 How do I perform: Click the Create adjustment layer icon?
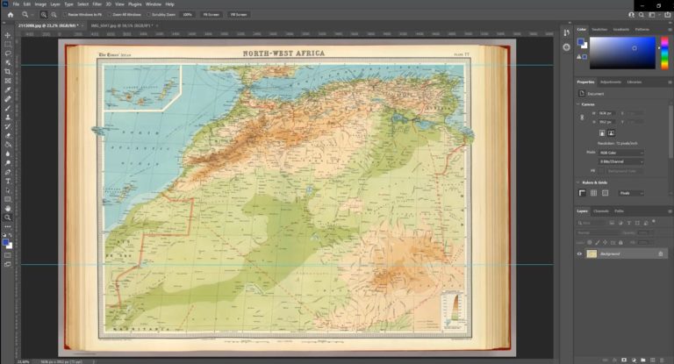point(634,360)
